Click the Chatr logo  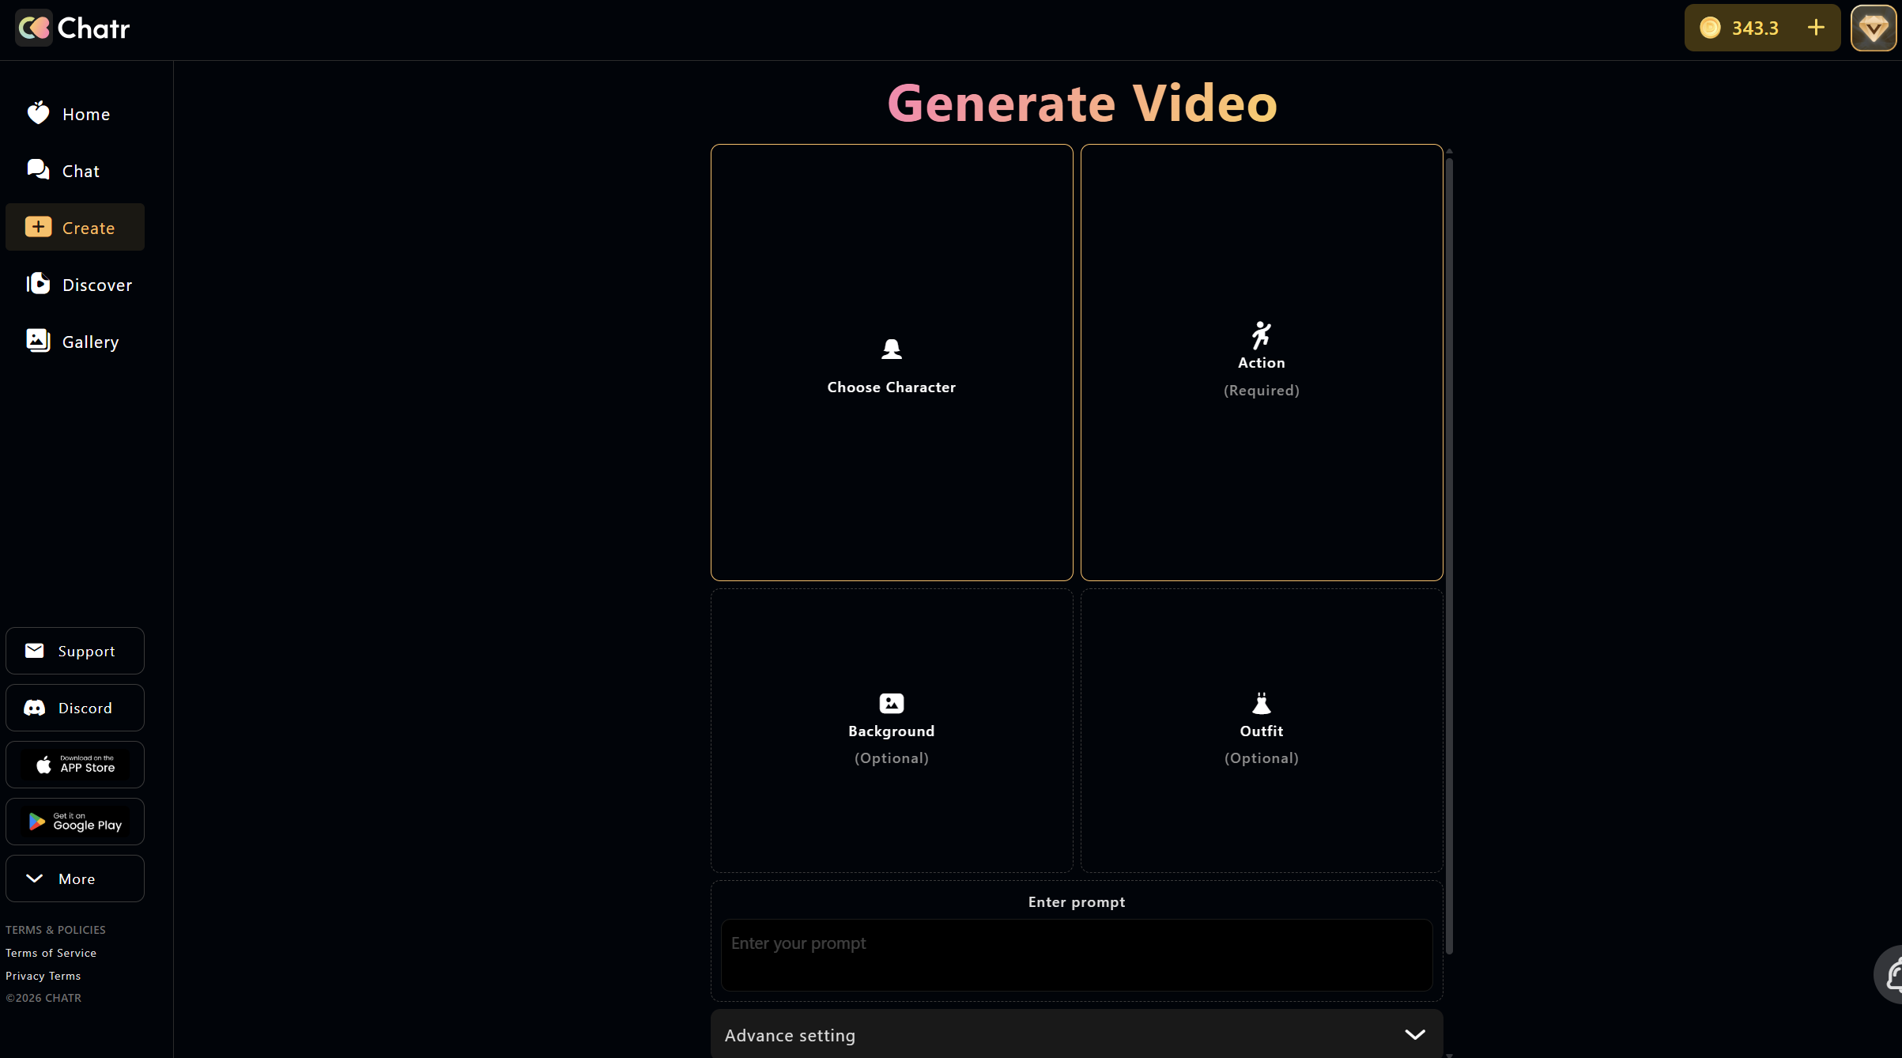click(x=71, y=28)
